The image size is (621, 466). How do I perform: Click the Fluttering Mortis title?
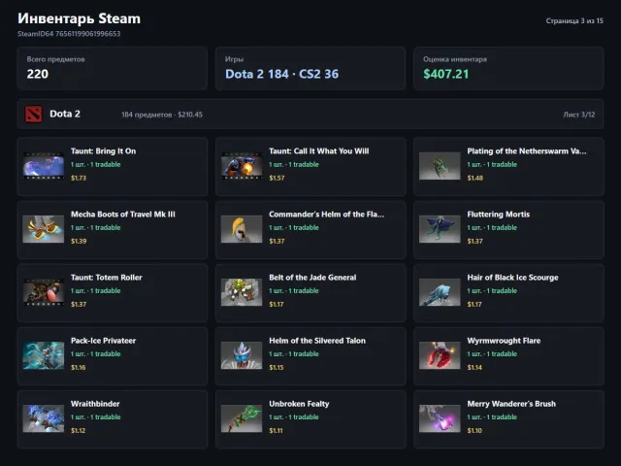(x=498, y=215)
